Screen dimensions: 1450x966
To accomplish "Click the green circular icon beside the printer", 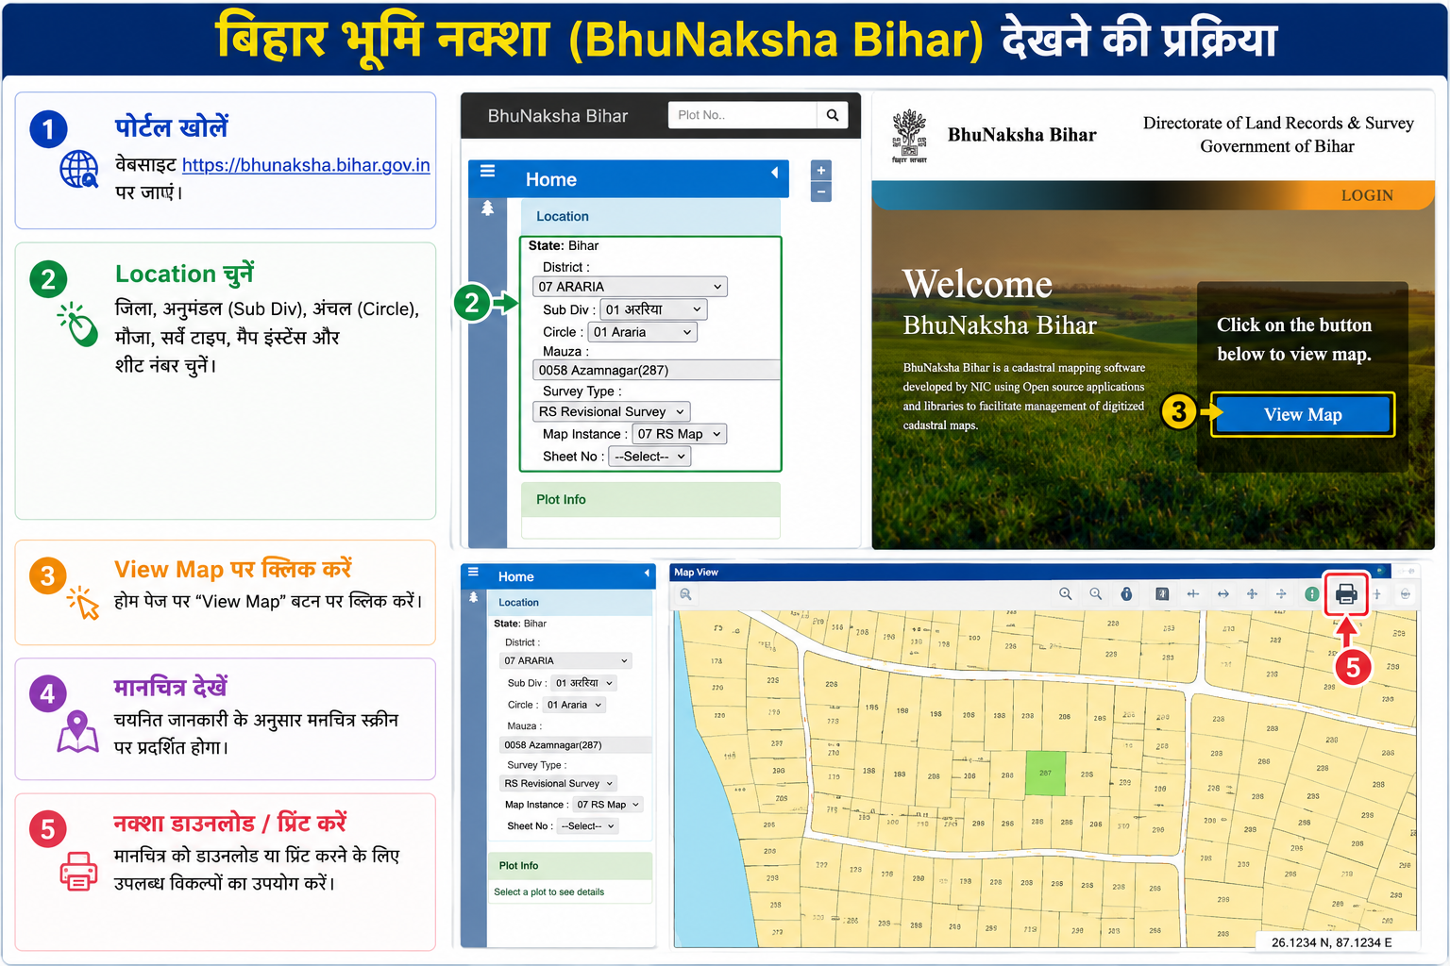I will click(1311, 594).
